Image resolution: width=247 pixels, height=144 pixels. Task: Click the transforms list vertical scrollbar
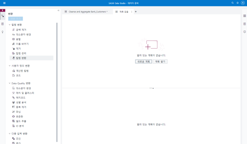tap(57, 82)
